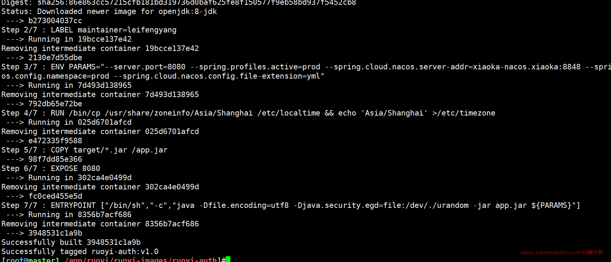Click the image ID e472335f9588
611x262 pixels.
55,141
